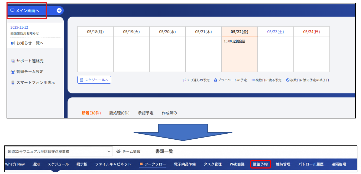Select the 05/18(月) calendar column header
Screen dimensions: 361x174
(95, 31)
